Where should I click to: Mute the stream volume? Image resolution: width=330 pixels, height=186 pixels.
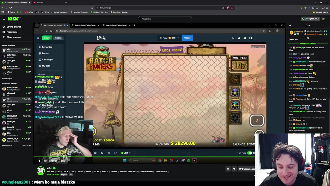pyautogui.click(x=45, y=161)
